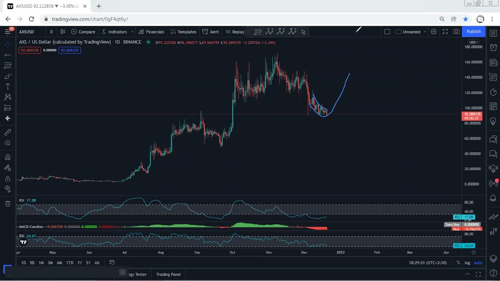
Task: Open the calendar panel on right sidebar
Action: click(x=493, y=107)
